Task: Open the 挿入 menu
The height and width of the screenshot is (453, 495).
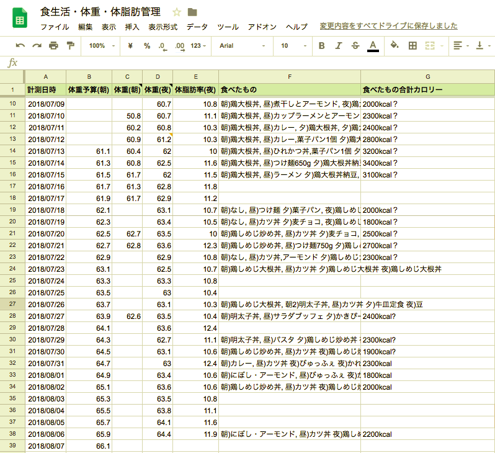Action: (132, 27)
